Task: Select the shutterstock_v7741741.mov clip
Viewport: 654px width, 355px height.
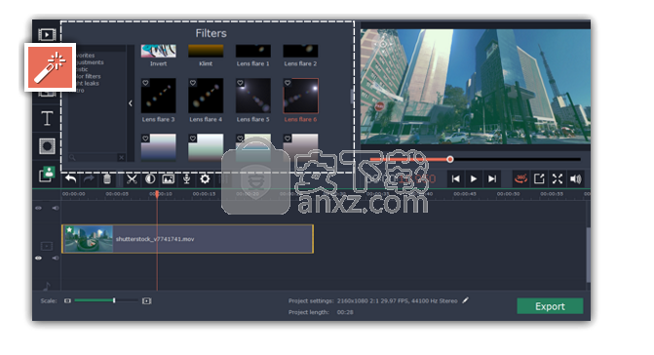Action: pos(188,239)
